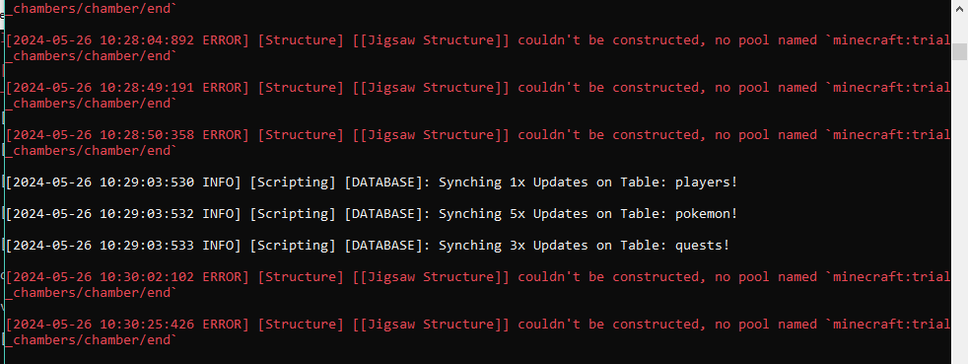Click the 10:30:02:102 ERROR log line
This screenshot has width=968, height=364.
coord(478,284)
